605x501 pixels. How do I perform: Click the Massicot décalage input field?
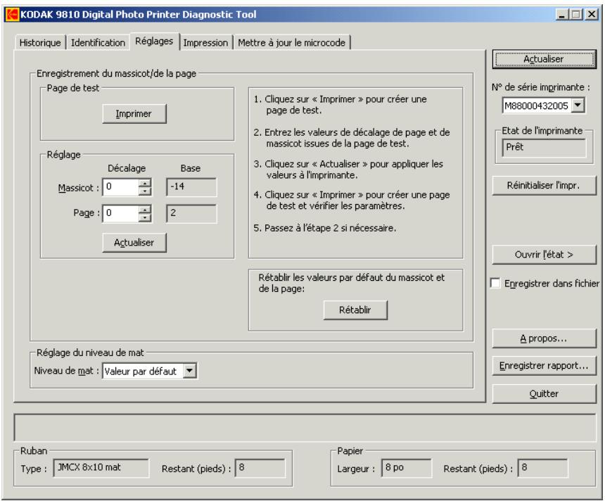pyautogui.click(x=120, y=187)
